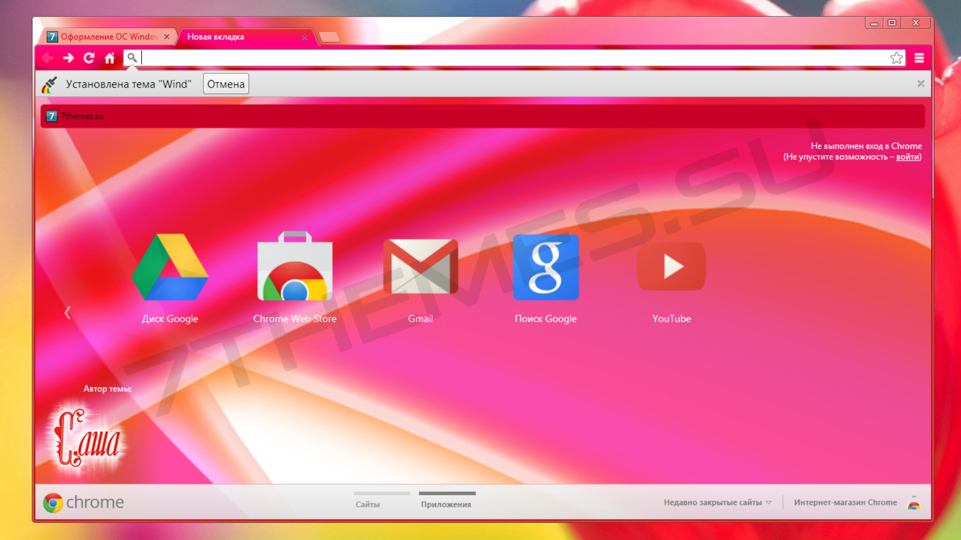
Task: Click the browser Back arrow button
Action: pos(48,58)
